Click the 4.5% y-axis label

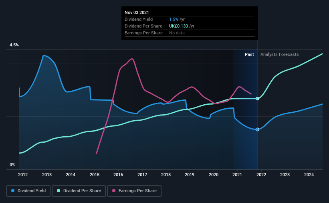[x=14, y=45]
